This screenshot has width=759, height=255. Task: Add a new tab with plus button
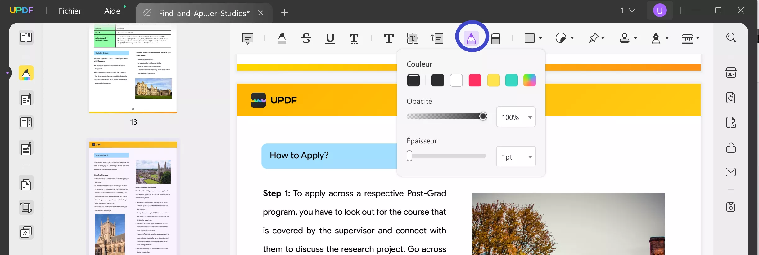click(x=285, y=12)
